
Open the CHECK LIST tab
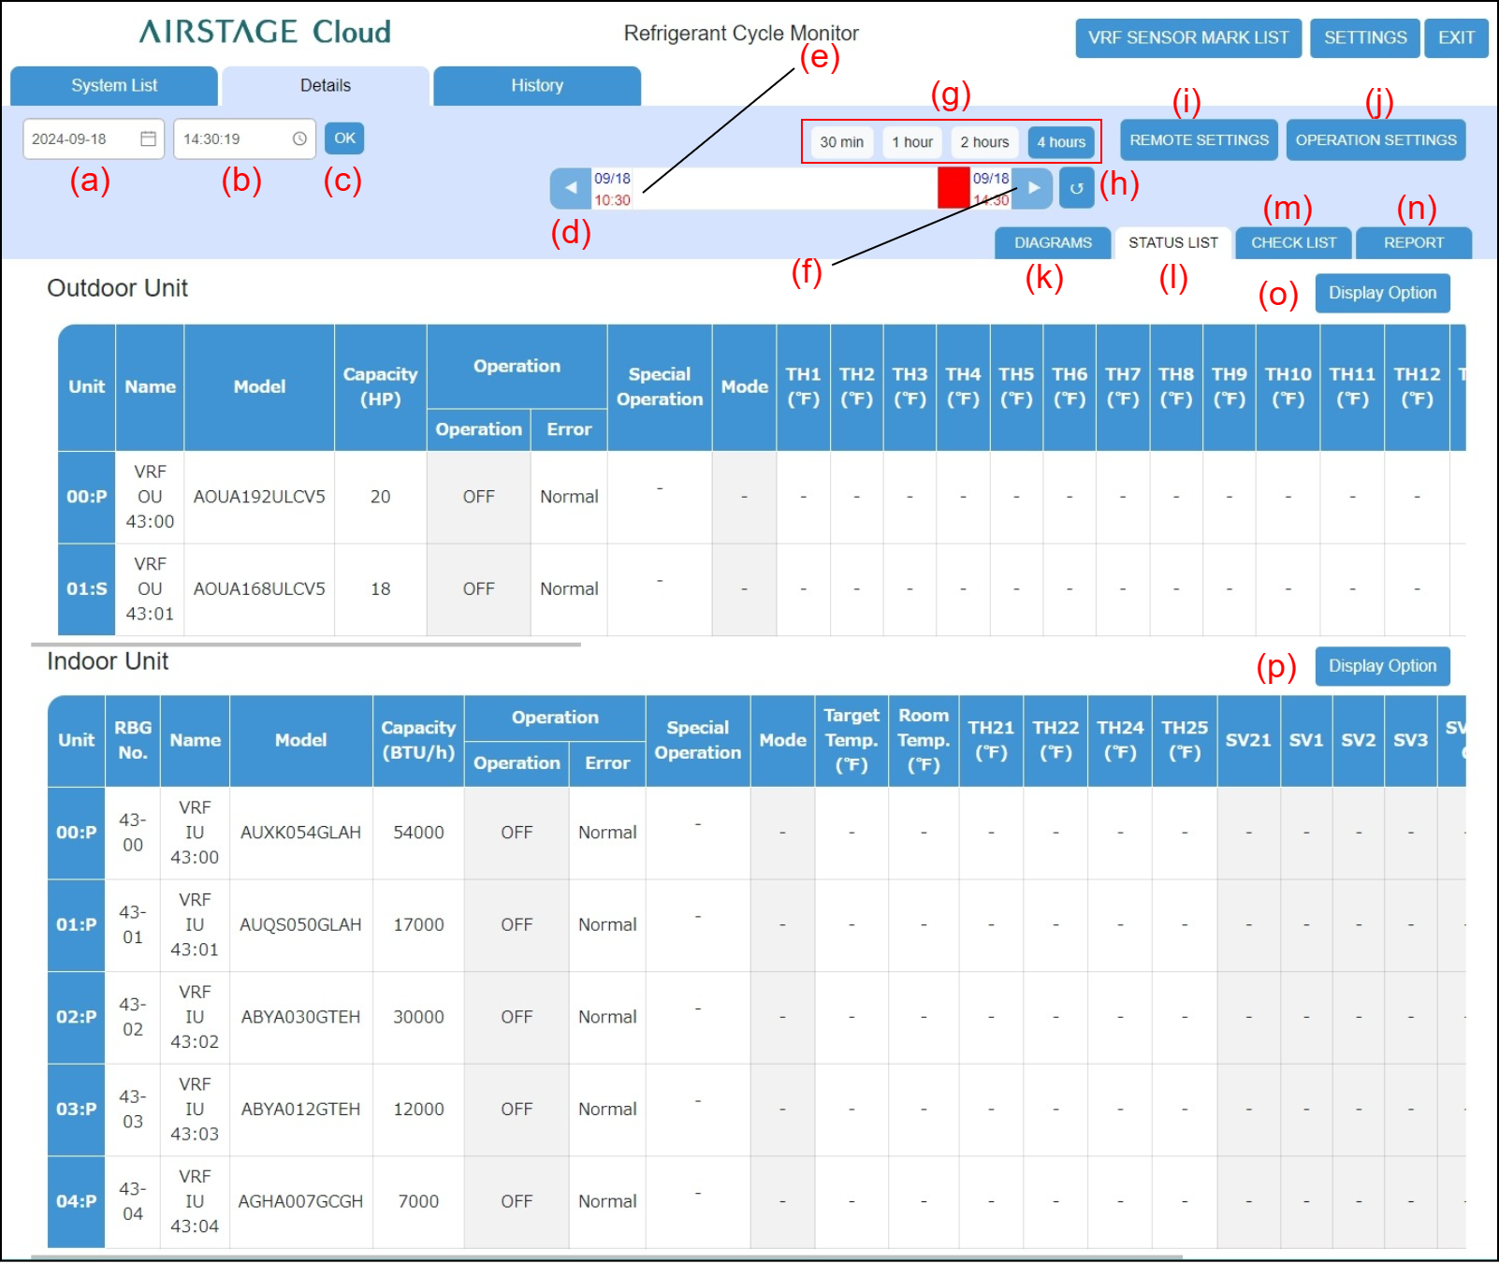click(1294, 243)
